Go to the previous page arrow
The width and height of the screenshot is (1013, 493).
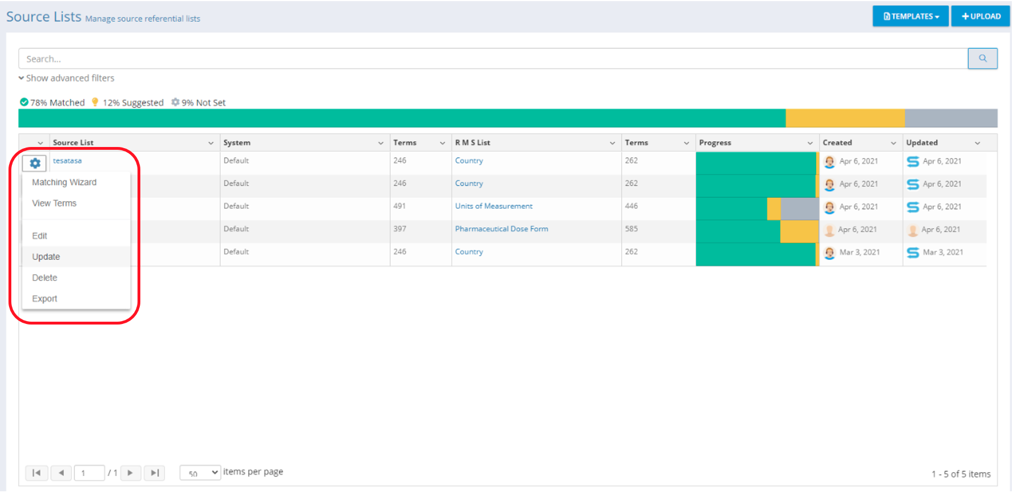(61, 473)
